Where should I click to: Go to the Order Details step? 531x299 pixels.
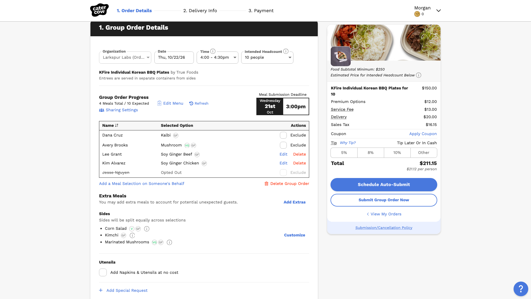point(134,11)
